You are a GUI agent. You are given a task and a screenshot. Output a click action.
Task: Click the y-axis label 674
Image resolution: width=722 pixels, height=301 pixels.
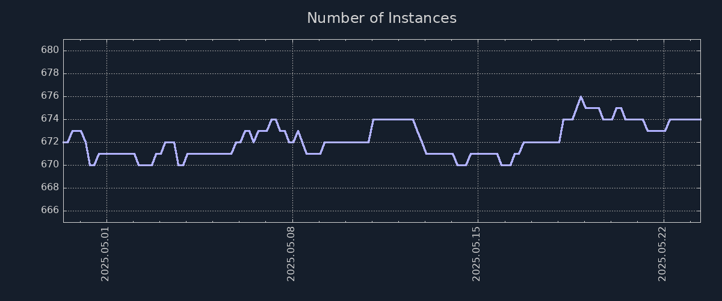coord(50,119)
